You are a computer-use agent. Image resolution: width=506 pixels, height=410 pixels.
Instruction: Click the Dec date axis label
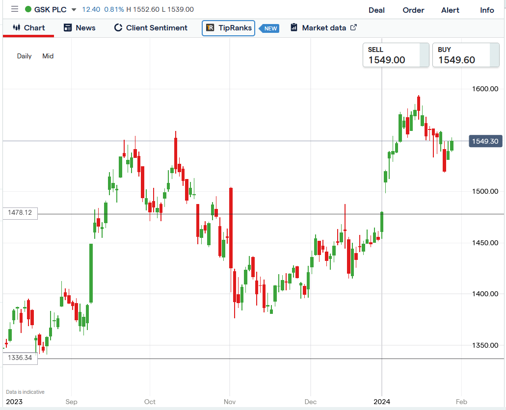pyautogui.click(x=311, y=402)
